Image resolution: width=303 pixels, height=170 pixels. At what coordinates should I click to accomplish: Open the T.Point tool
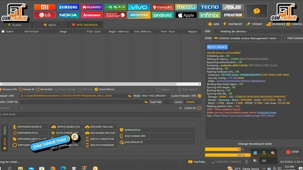(254, 24)
